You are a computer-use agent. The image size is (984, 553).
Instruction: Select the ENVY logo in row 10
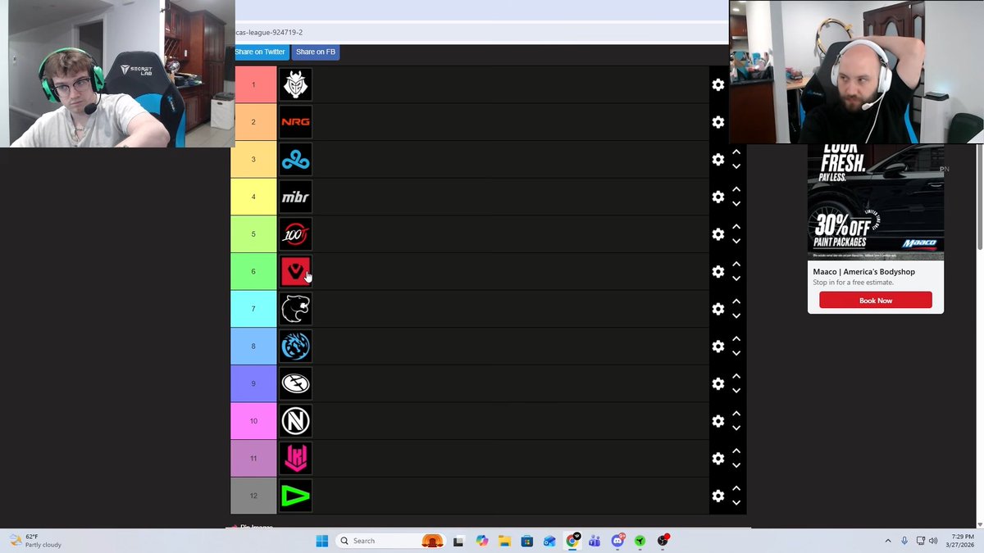click(295, 421)
